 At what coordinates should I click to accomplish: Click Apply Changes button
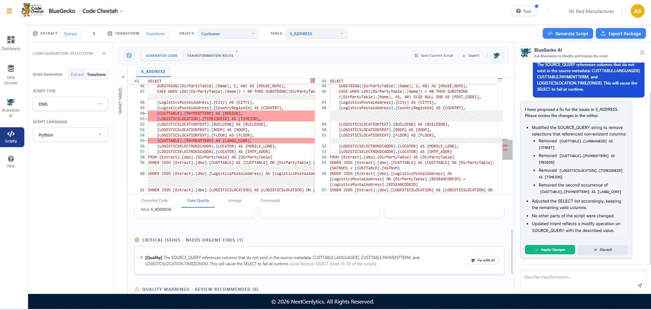(x=550, y=250)
